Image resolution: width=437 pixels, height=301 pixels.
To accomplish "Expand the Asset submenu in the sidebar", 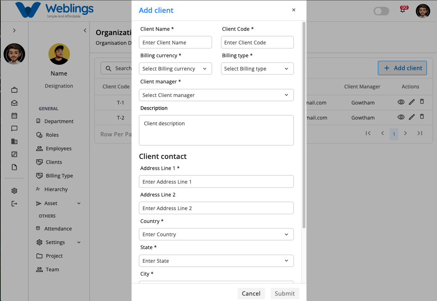I will (x=79, y=203).
